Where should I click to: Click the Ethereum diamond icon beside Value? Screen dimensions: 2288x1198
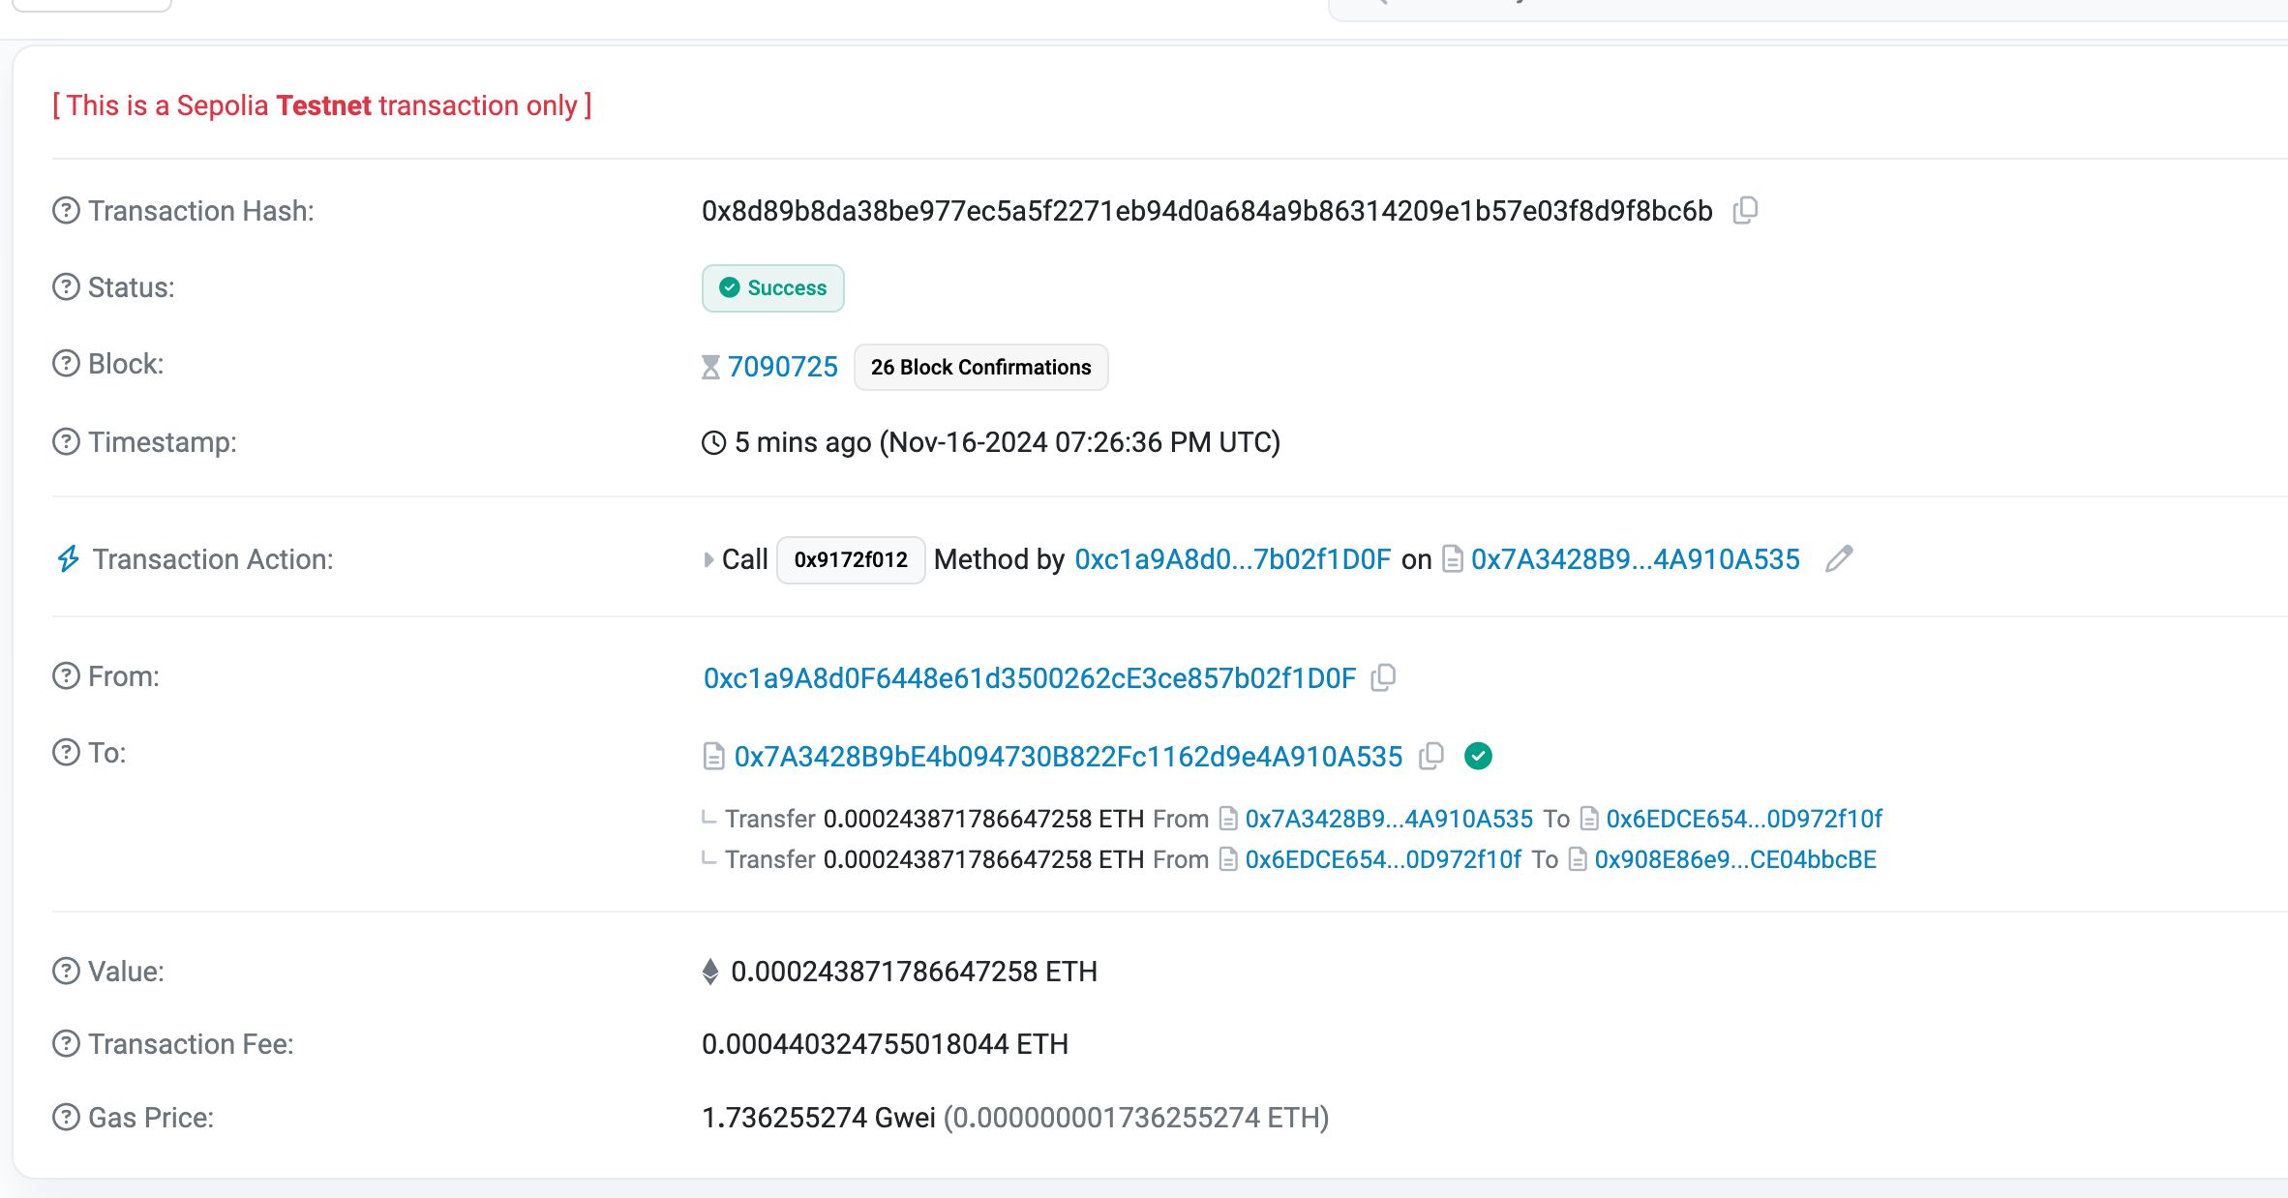[x=710, y=972]
